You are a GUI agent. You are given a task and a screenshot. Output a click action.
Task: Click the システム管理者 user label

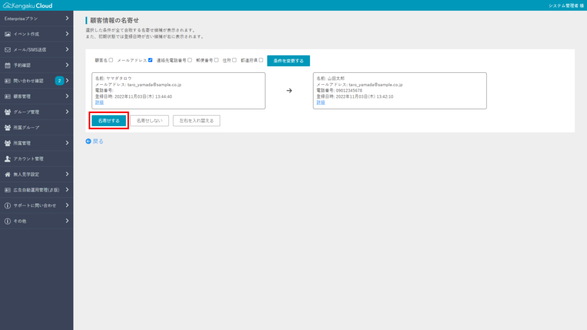tap(566, 6)
